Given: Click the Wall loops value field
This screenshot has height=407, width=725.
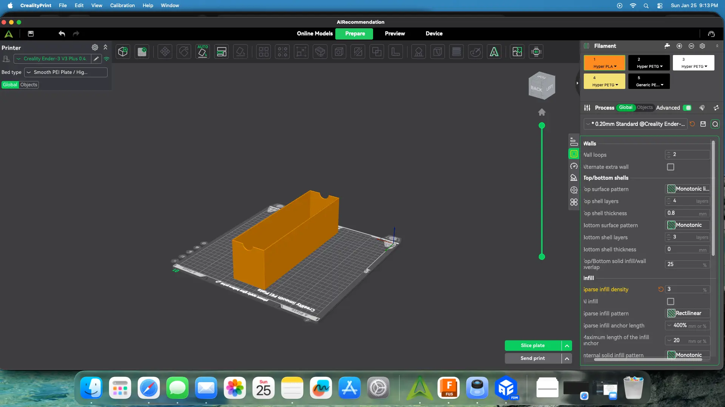Looking at the screenshot, I should (x=687, y=155).
